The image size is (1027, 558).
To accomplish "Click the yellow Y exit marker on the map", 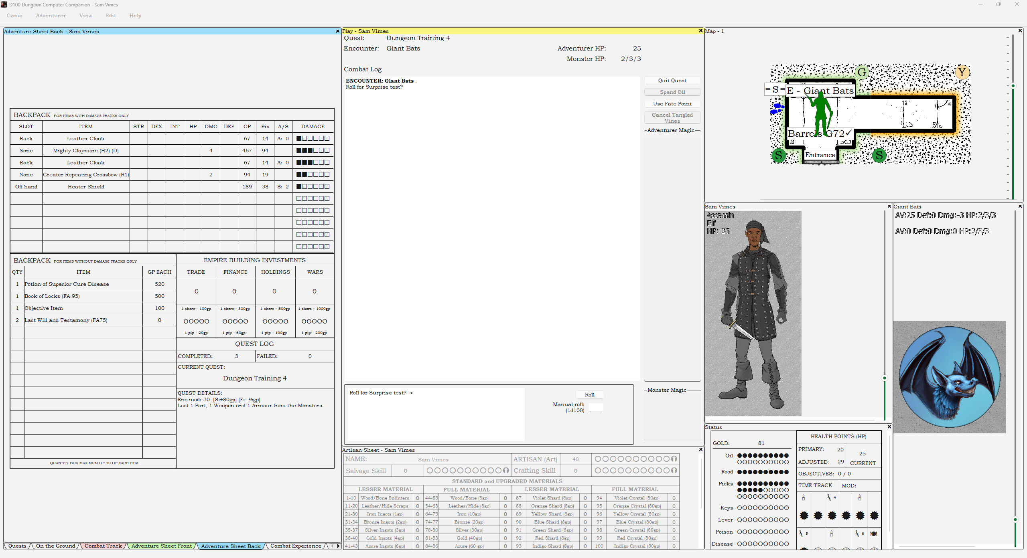I will [x=962, y=72].
